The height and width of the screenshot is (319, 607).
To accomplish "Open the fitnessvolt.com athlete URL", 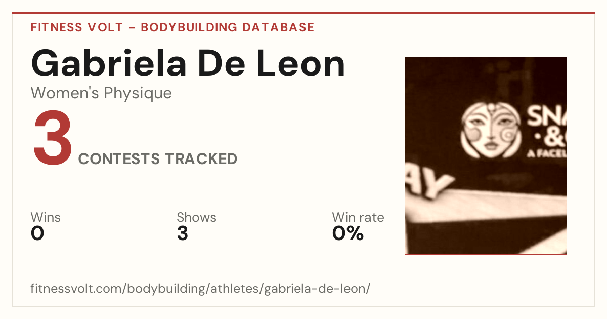I will pos(200,289).
